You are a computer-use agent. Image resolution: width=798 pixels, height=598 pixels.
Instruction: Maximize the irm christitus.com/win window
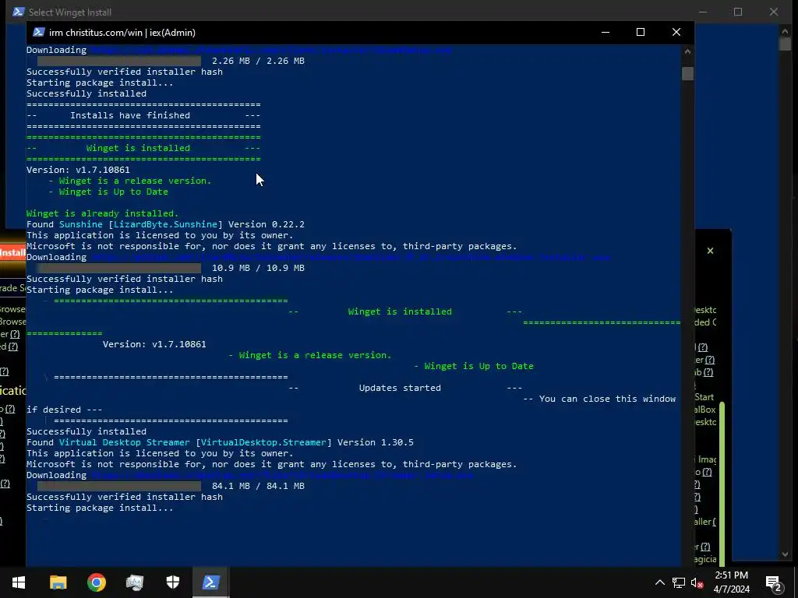tap(641, 32)
